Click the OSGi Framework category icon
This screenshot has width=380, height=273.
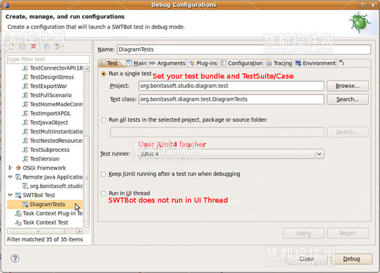tap(18, 168)
